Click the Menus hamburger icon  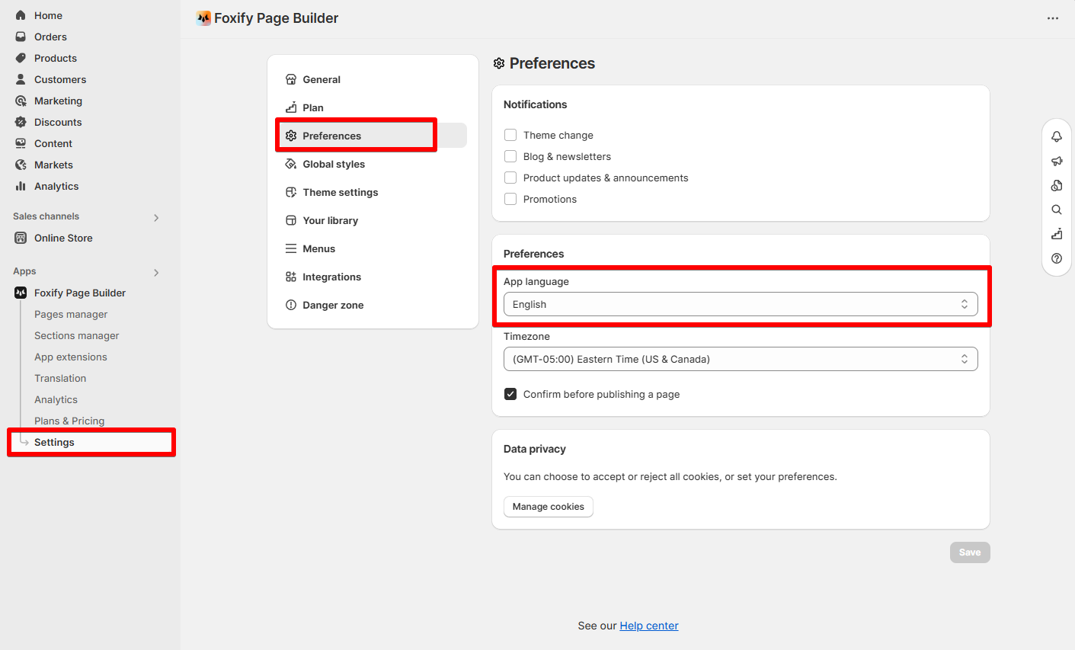pyautogui.click(x=291, y=248)
